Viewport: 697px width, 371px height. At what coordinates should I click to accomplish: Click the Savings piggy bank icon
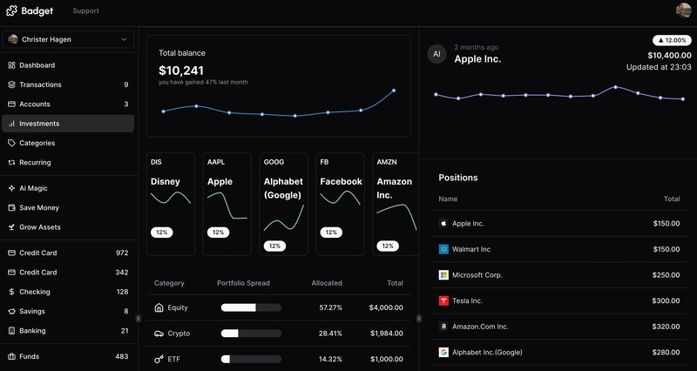point(11,312)
